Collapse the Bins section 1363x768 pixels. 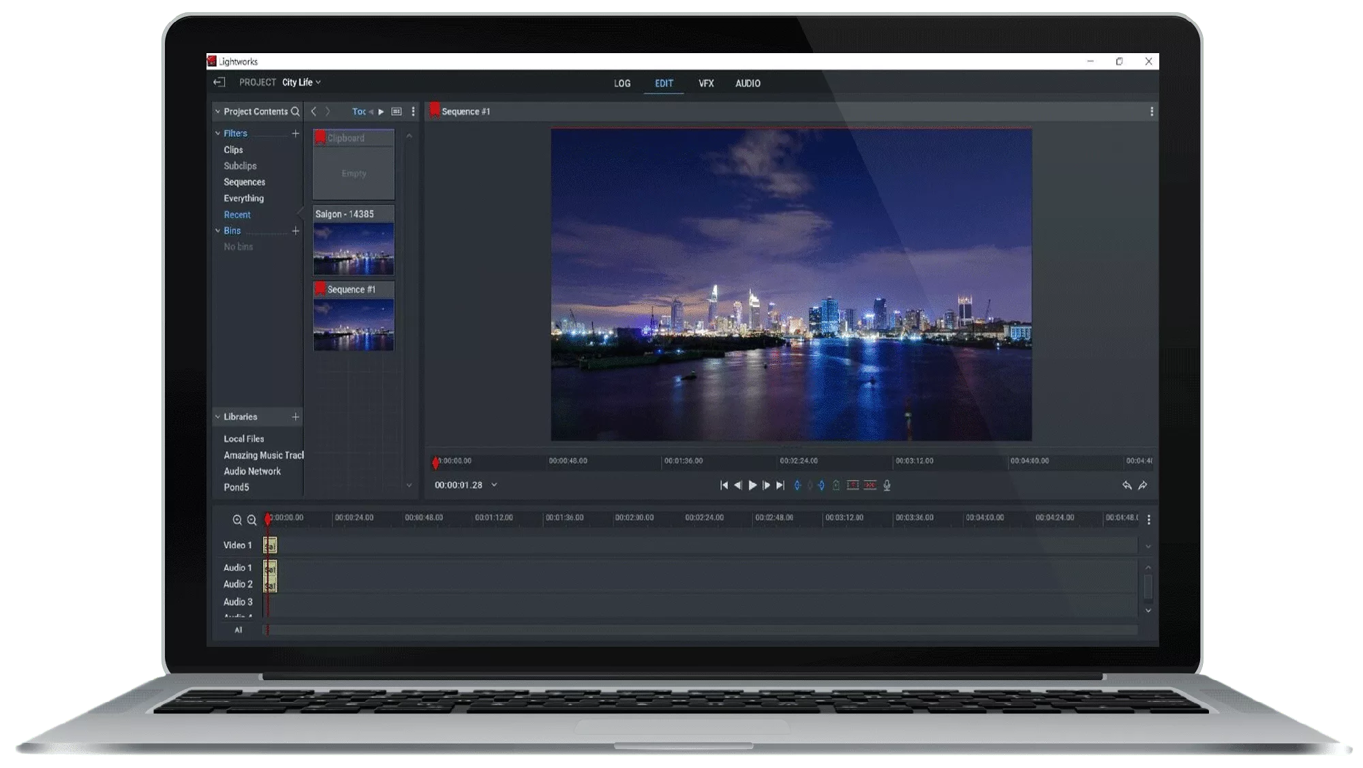pyautogui.click(x=219, y=231)
